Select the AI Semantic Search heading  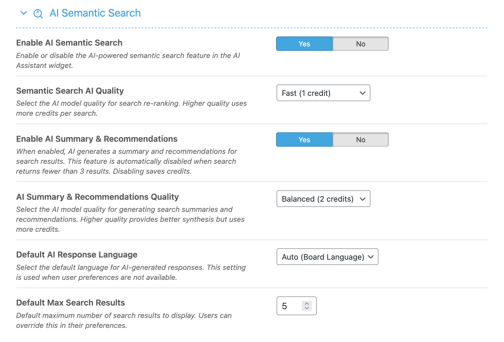pos(95,13)
